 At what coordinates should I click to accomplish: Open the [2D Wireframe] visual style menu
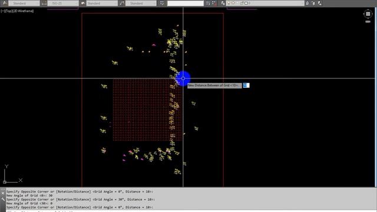[x=23, y=11]
